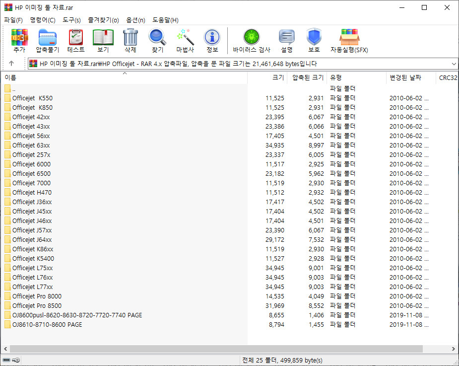The image size is (459, 366).
Task: Open the Favorites (즐겨찾기) menu
Action: [x=103, y=20]
